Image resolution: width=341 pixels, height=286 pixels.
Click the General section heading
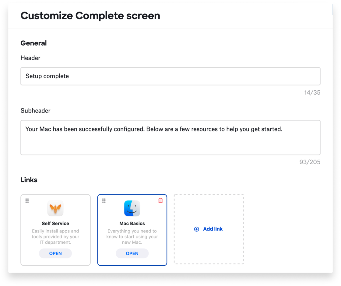tap(33, 43)
